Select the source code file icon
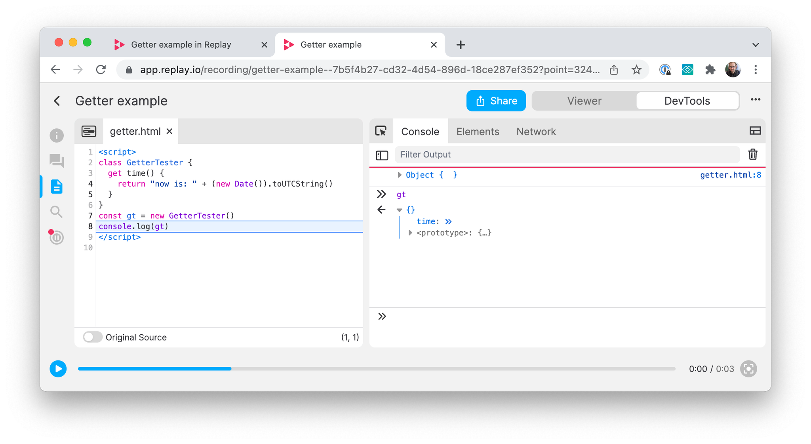811x444 pixels. point(57,186)
